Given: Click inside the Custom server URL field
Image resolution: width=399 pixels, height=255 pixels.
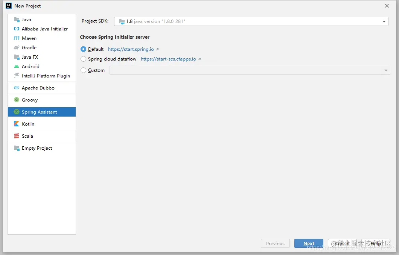Looking at the screenshot, I should point(245,70).
